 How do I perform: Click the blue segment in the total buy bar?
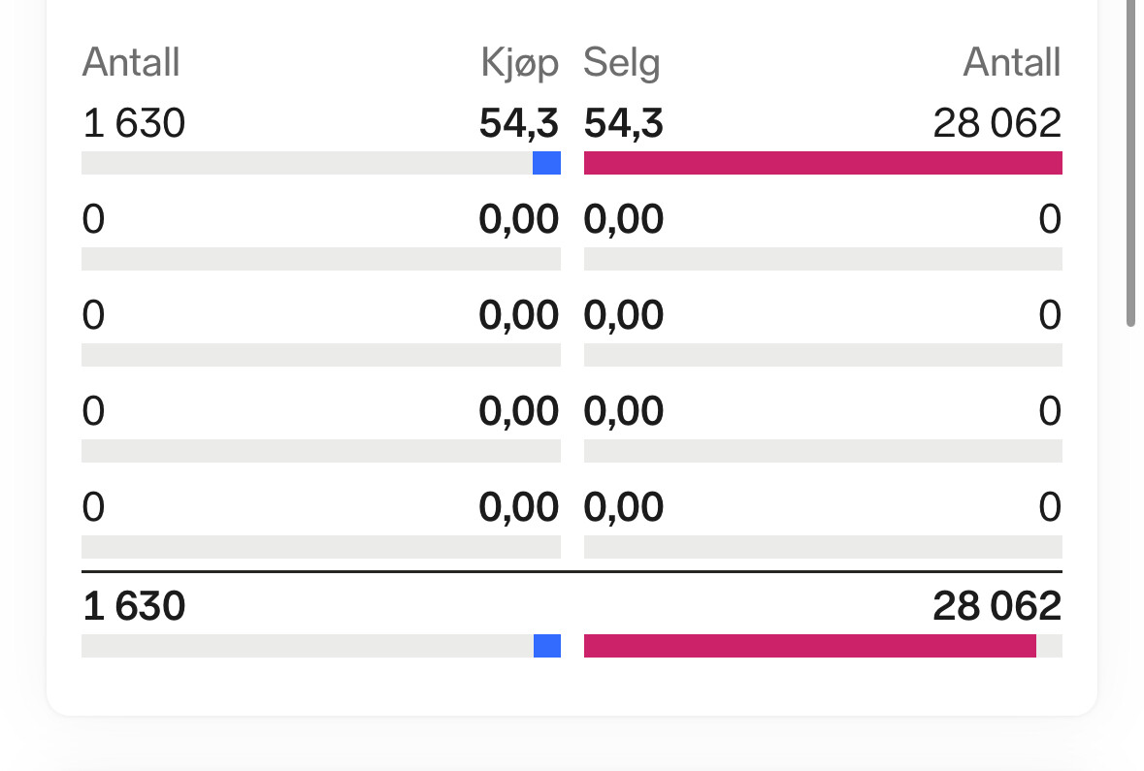coord(547,646)
